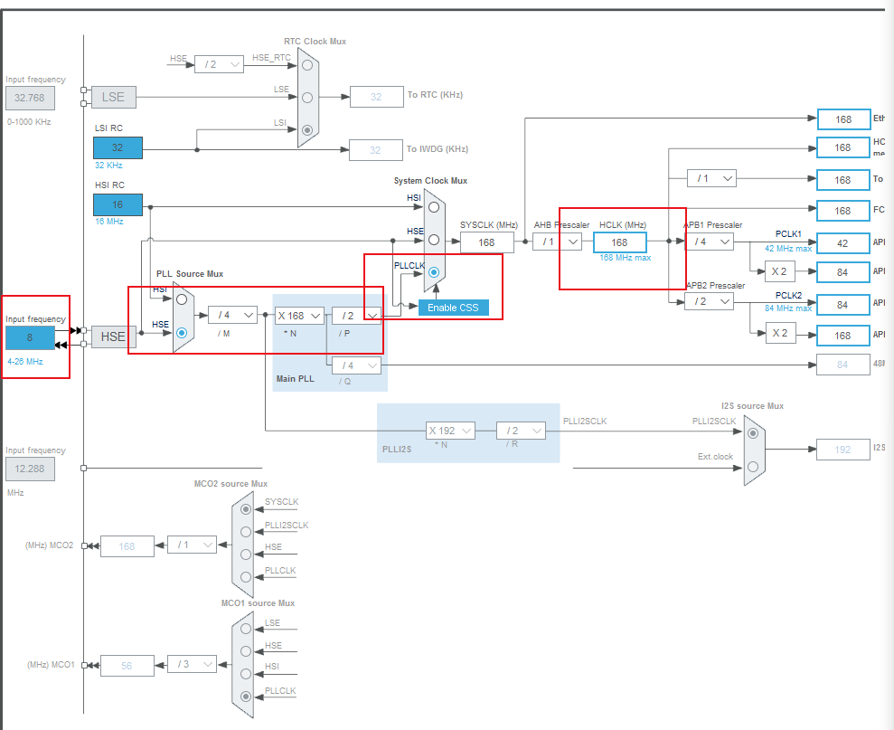Viewport: 894px width, 730px height.
Task: Open the APB1 Prescaler dropdown
Action: point(711,242)
